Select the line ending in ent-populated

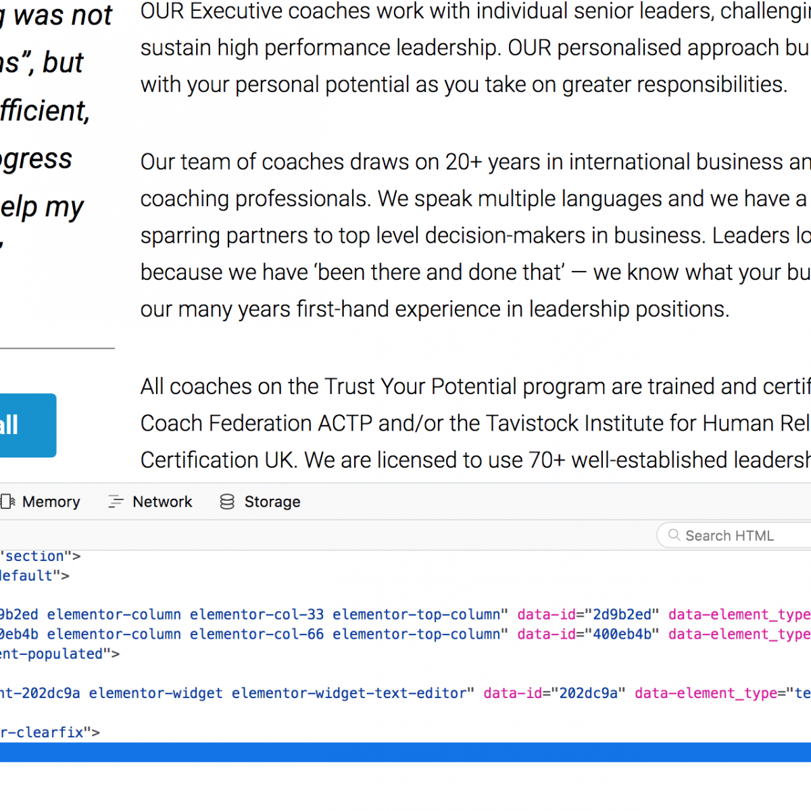[405, 654]
